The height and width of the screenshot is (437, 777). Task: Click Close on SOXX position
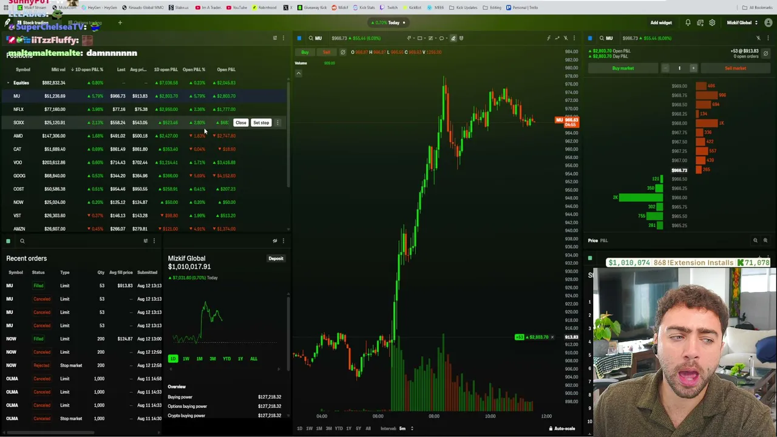click(241, 123)
